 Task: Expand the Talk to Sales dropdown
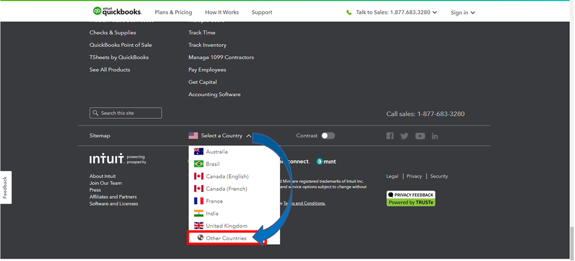434,13
